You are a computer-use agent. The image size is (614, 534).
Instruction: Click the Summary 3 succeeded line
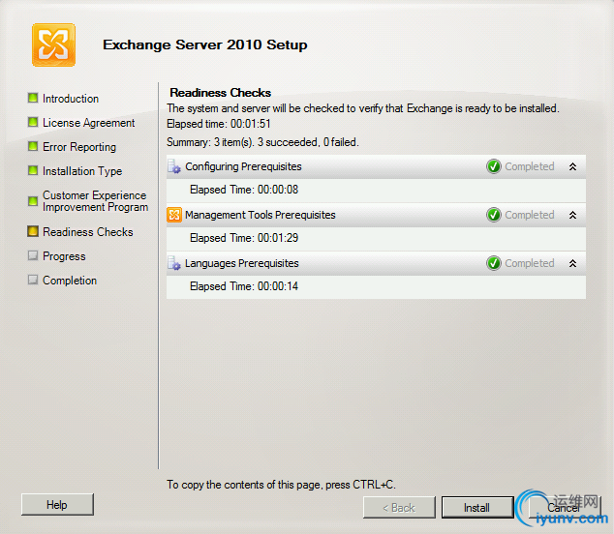(262, 142)
